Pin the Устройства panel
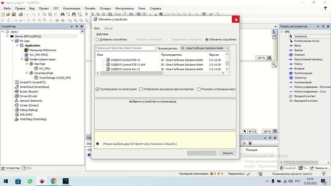 pos(77,26)
